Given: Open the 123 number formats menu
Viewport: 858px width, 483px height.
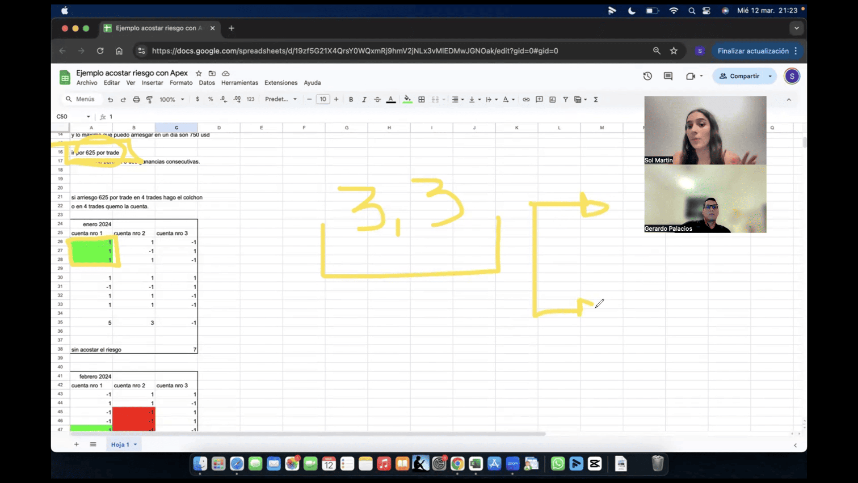Looking at the screenshot, I should pos(251,99).
